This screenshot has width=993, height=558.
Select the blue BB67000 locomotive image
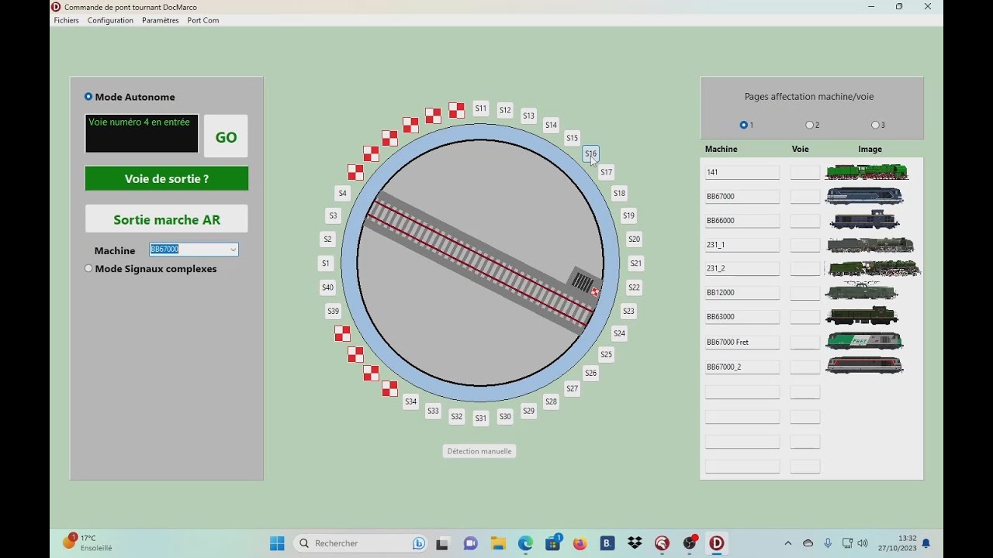point(864,196)
